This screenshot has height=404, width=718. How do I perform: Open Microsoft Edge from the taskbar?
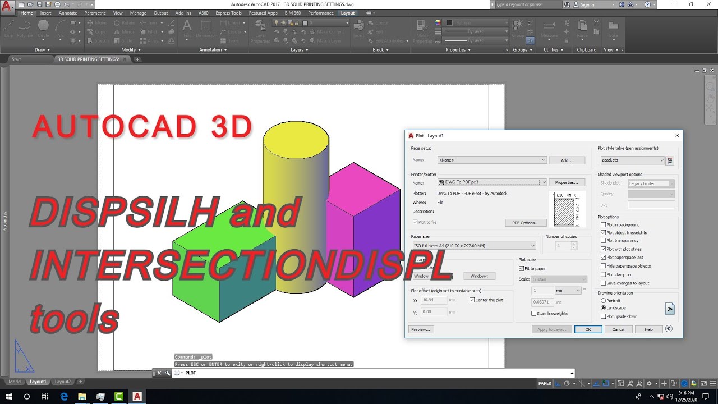click(64, 396)
